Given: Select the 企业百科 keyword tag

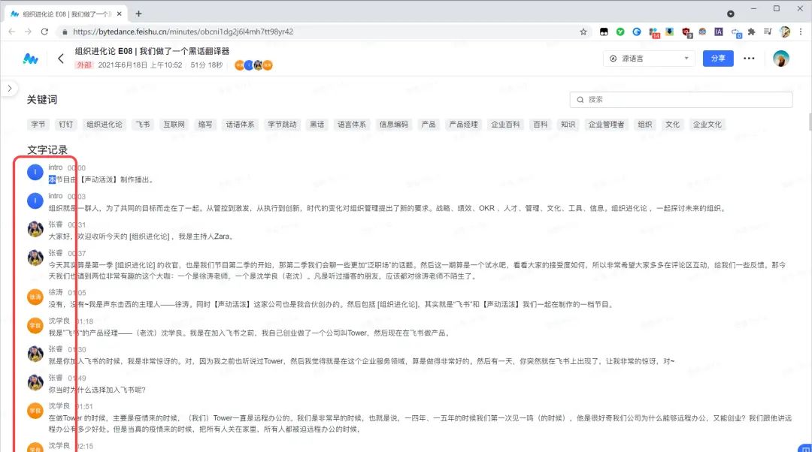Looking at the screenshot, I should (x=505, y=124).
